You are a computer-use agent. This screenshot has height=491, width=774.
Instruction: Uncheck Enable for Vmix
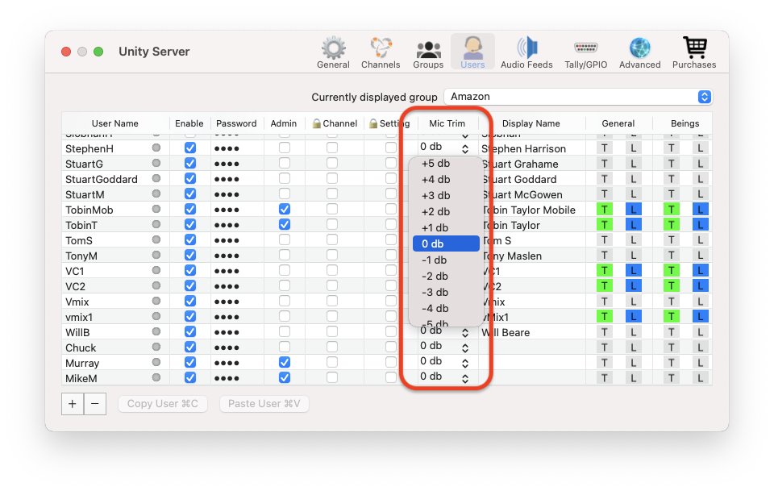click(x=190, y=301)
